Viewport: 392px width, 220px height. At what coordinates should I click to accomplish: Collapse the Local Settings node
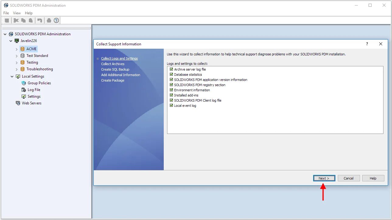tap(12, 76)
